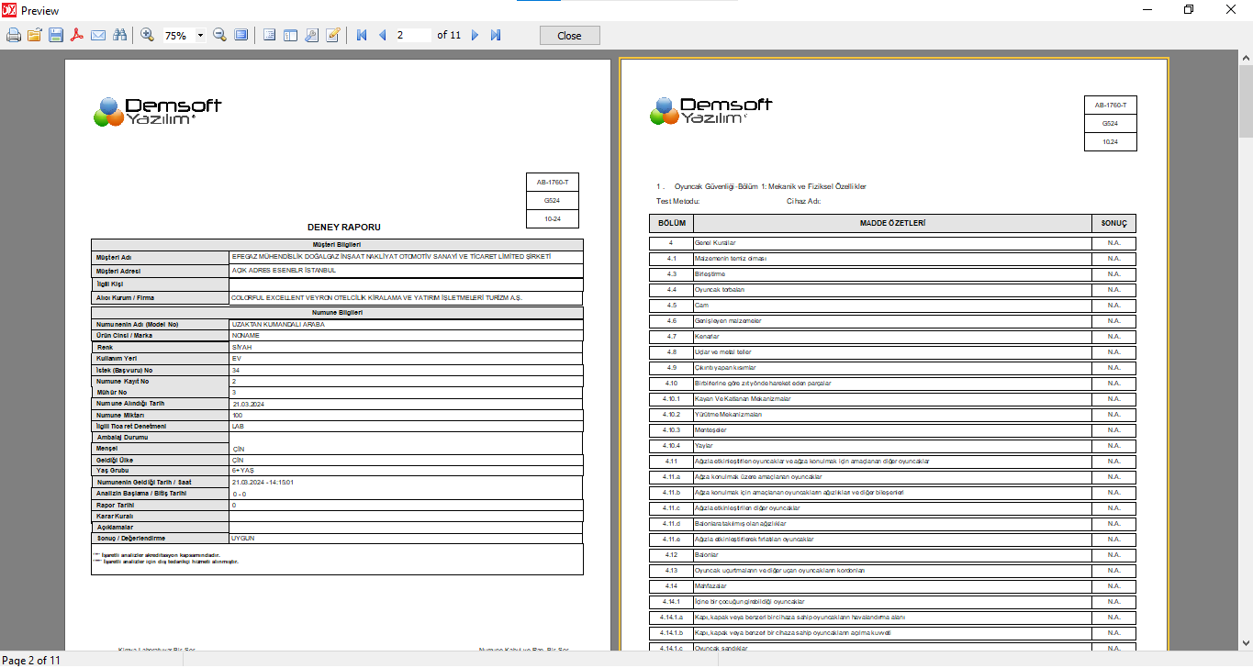Go to first page

coord(362,35)
